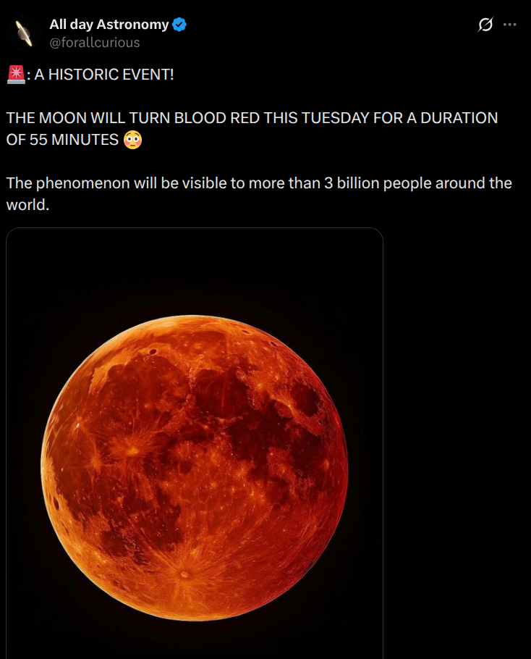Click the flushed face emoji
Viewport: 531px width, 659px height.
pos(133,140)
